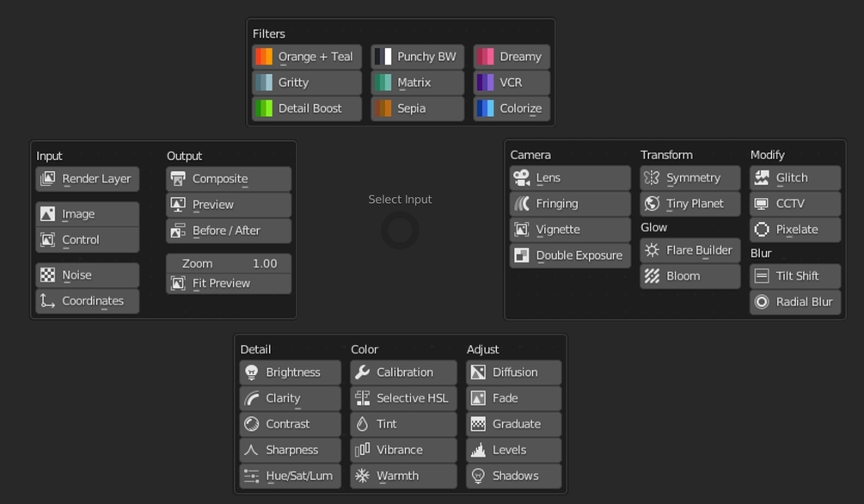864x504 pixels.
Task: Select the Composite output
Action: point(229,179)
